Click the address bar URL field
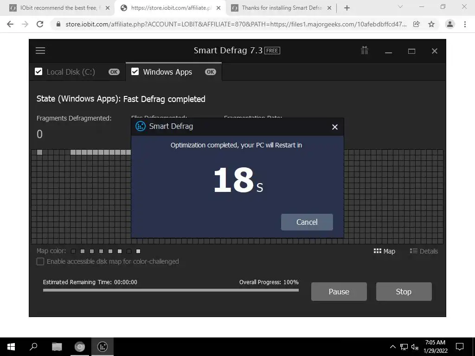This screenshot has width=475, height=356. [x=236, y=24]
